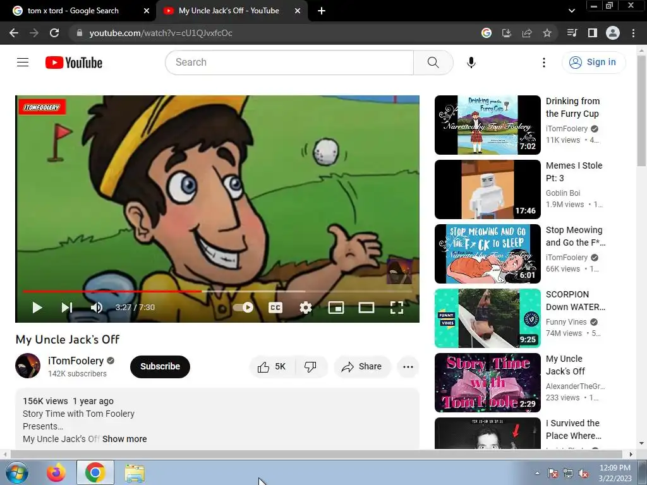Click the search magnifier button
The height and width of the screenshot is (485, 647).
[x=433, y=63]
